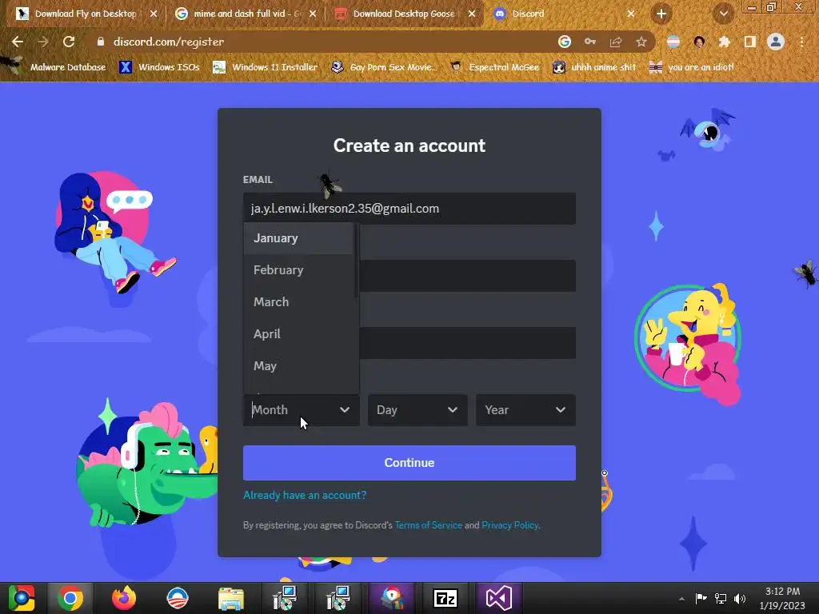Open Visual Studio from the taskbar
The width and height of the screenshot is (819, 614).
pyautogui.click(x=499, y=598)
